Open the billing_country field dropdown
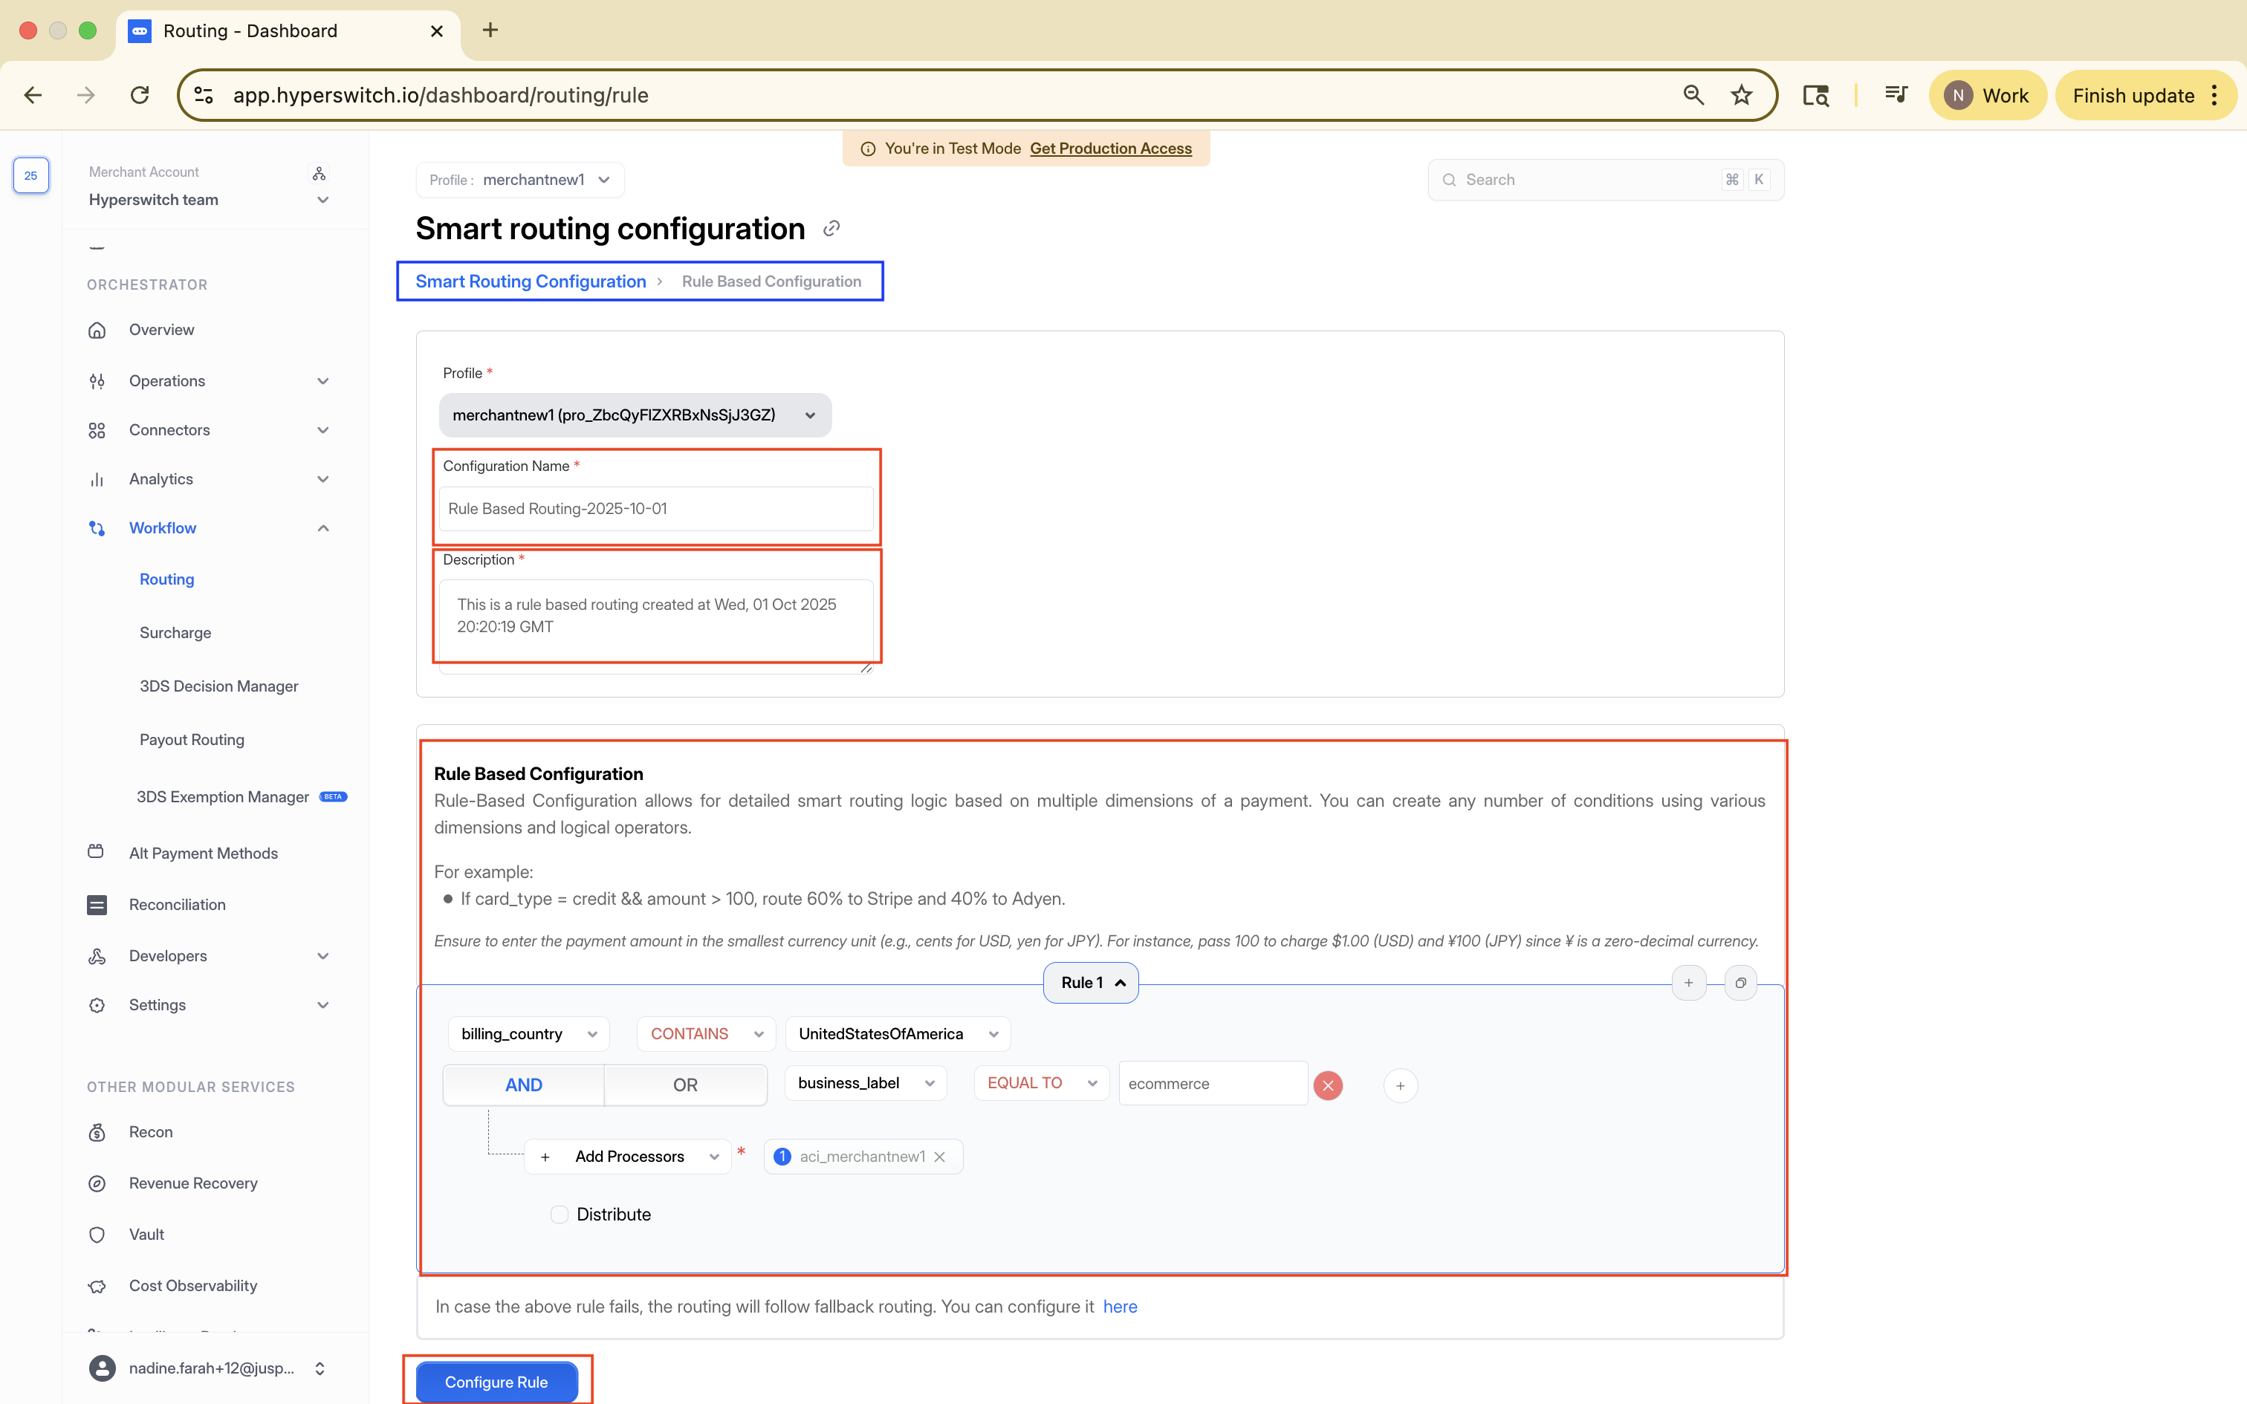This screenshot has height=1404, width=2247. pyautogui.click(x=528, y=1033)
